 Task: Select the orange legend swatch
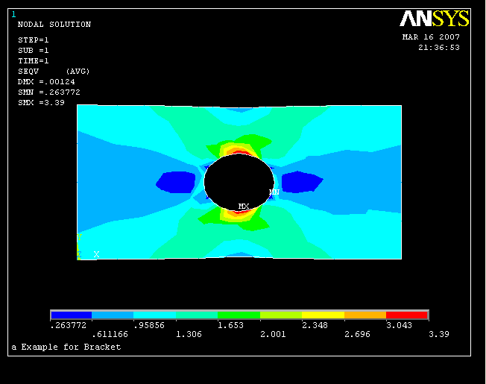click(365, 315)
